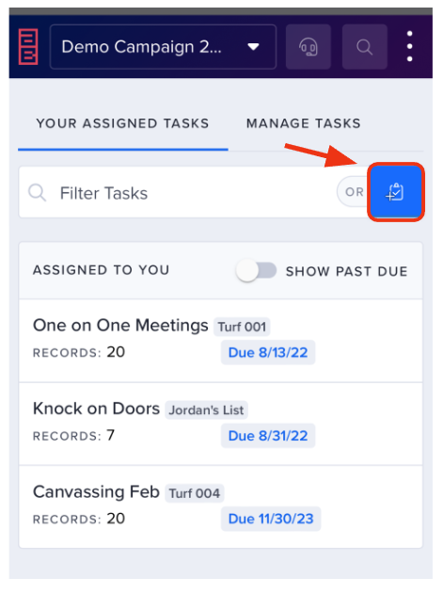Screen dimensions: 443x594
Task: Click the blue add task clipboard icon
Action: pyautogui.click(x=396, y=192)
